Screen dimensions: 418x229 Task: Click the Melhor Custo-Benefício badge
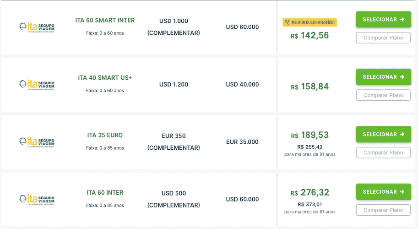point(310,22)
